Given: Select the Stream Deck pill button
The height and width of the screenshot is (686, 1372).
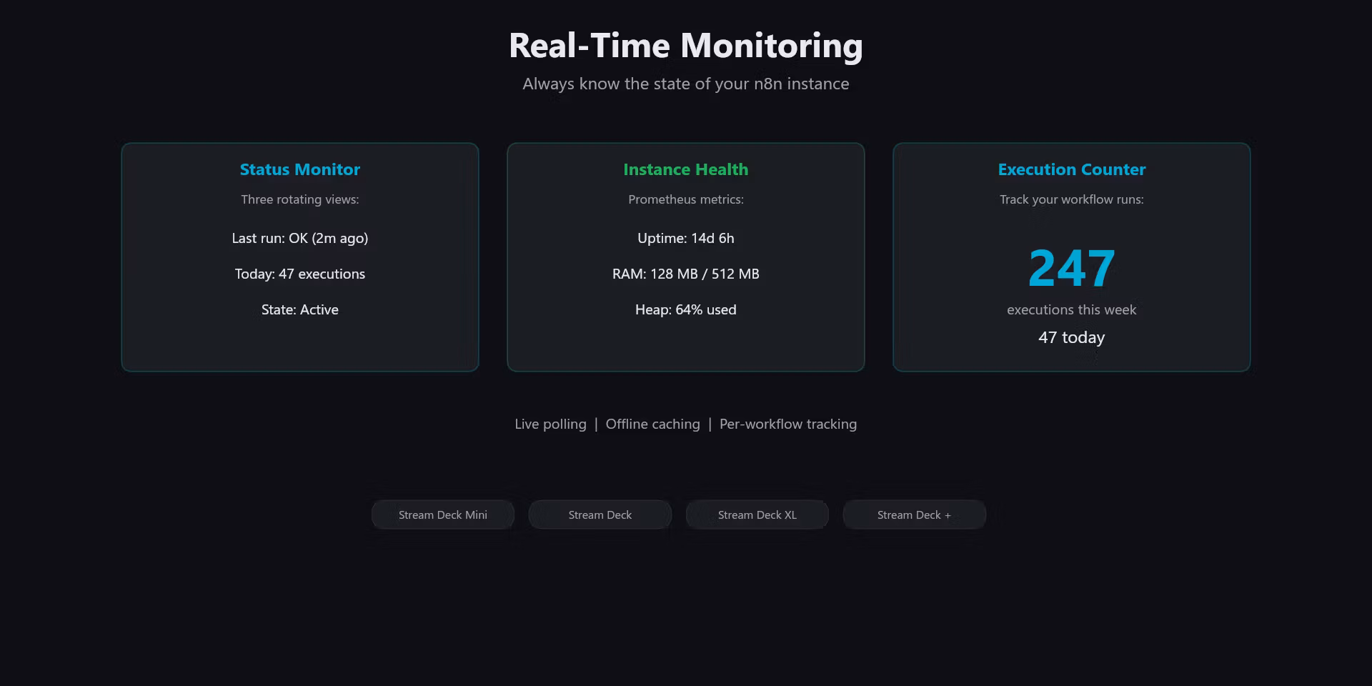Looking at the screenshot, I should coord(600,514).
